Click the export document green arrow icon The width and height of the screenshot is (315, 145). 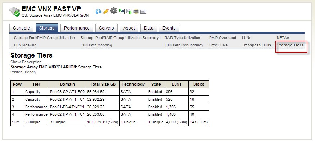tap(129, 12)
